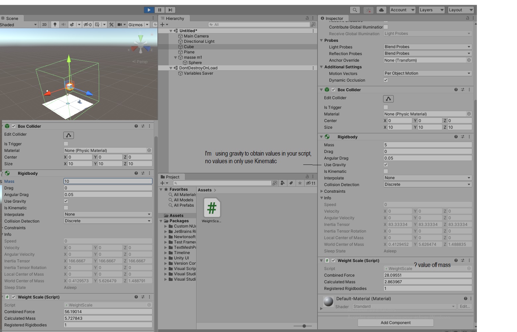517x332 pixels.
Task: Click the Mass input field in Rigidbody
Action: click(427, 145)
